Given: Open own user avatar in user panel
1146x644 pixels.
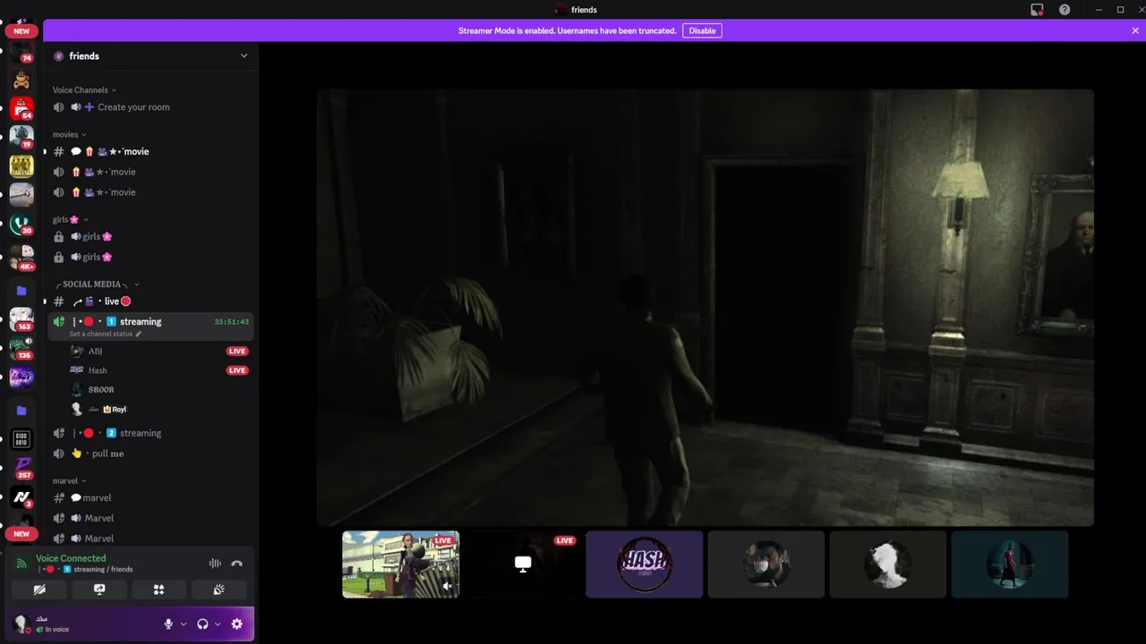Looking at the screenshot, I should coord(21,624).
